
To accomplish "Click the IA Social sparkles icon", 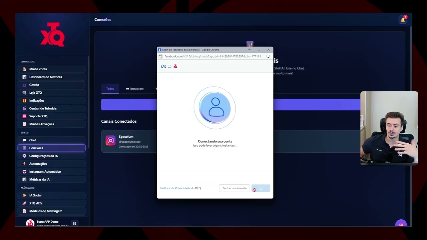I will 24,195.
